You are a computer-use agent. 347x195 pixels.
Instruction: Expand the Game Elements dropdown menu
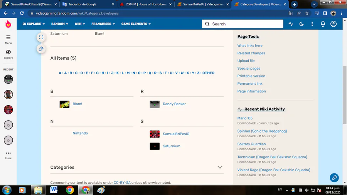coord(136,24)
